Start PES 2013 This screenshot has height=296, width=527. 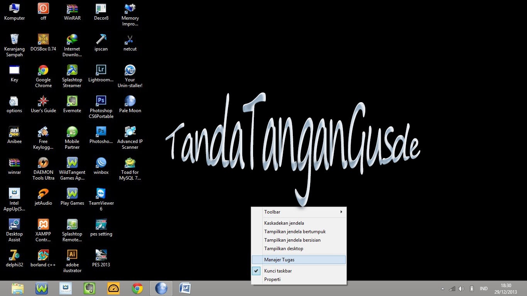[101, 255]
